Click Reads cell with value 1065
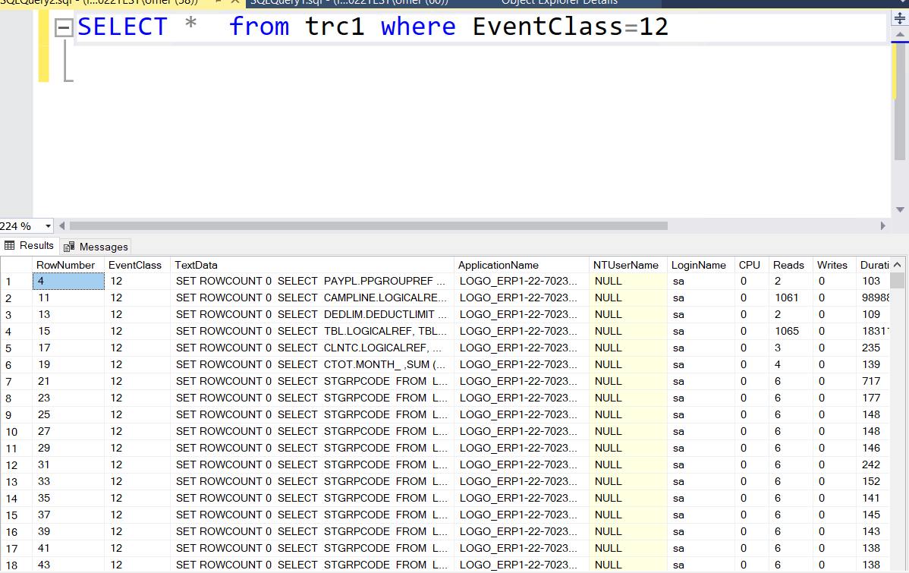This screenshot has height=573, width=909. pos(791,331)
